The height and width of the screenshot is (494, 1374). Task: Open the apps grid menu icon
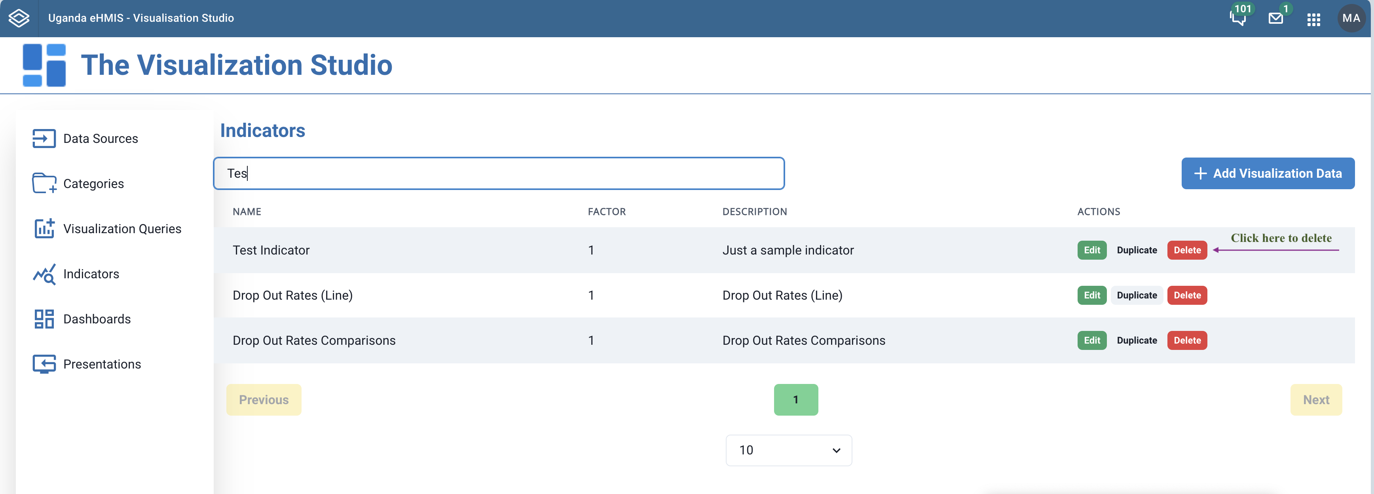tap(1314, 20)
